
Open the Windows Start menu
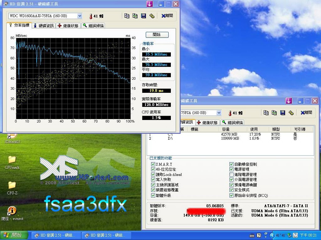tap(13, 235)
